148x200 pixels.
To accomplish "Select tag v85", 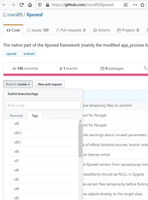I will [41, 180].
